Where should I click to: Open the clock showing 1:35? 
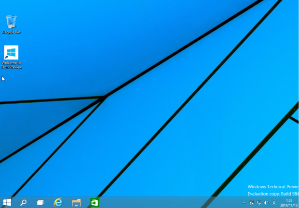(289, 200)
